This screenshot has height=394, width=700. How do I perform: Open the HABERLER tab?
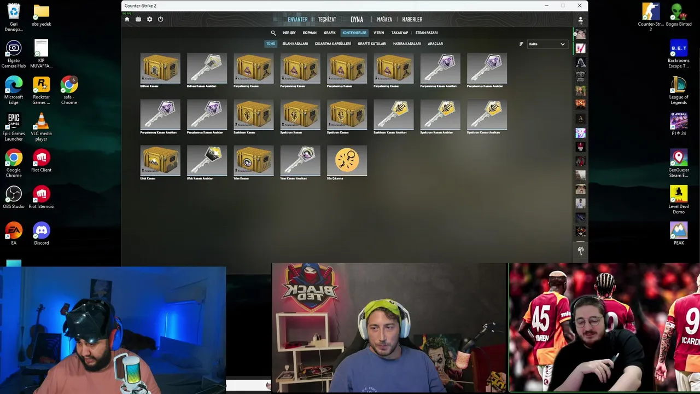(x=412, y=19)
